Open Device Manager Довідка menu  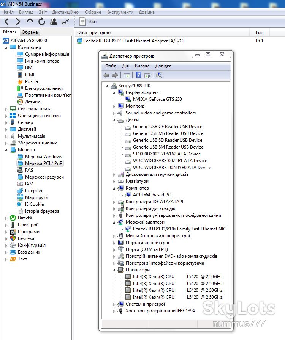point(163,66)
